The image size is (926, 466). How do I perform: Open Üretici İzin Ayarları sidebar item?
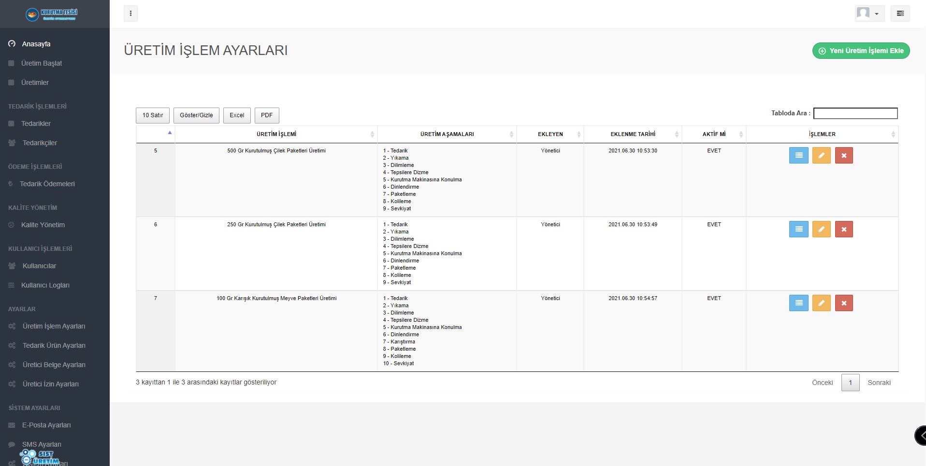pos(55,384)
